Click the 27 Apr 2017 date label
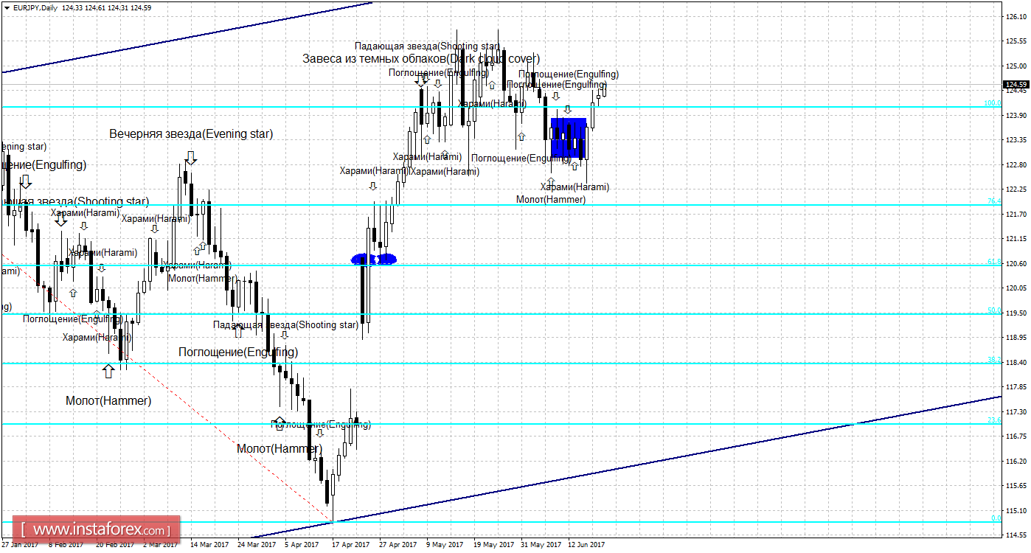The width and height of the screenshot is (1031, 553). pyautogui.click(x=398, y=545)
